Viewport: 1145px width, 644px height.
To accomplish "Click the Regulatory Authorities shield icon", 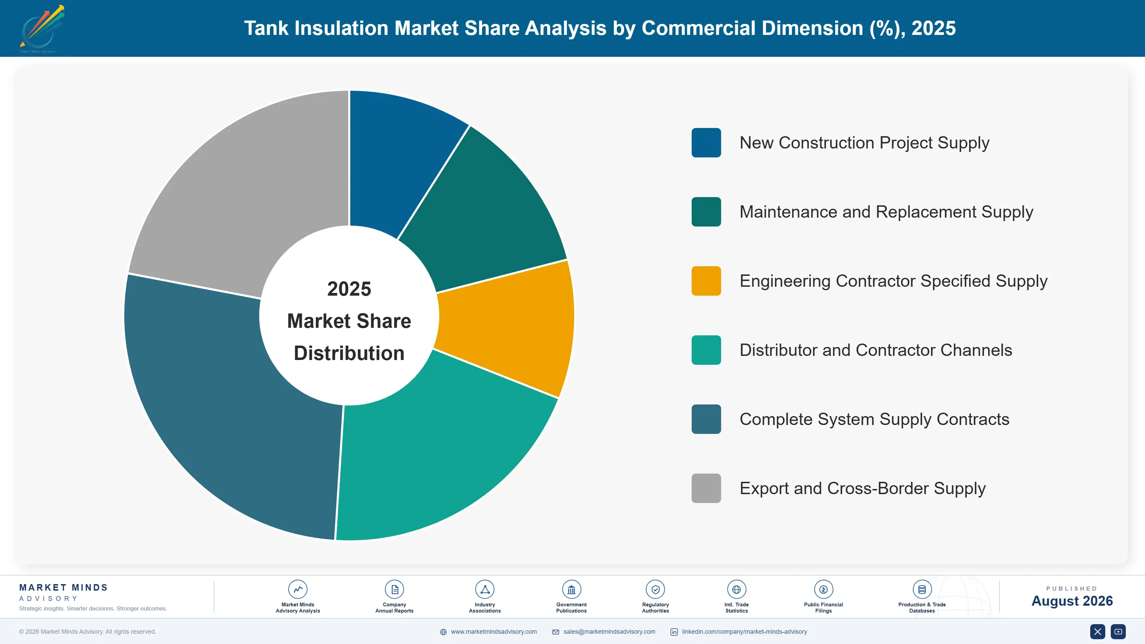I will [x=655, y=589].
